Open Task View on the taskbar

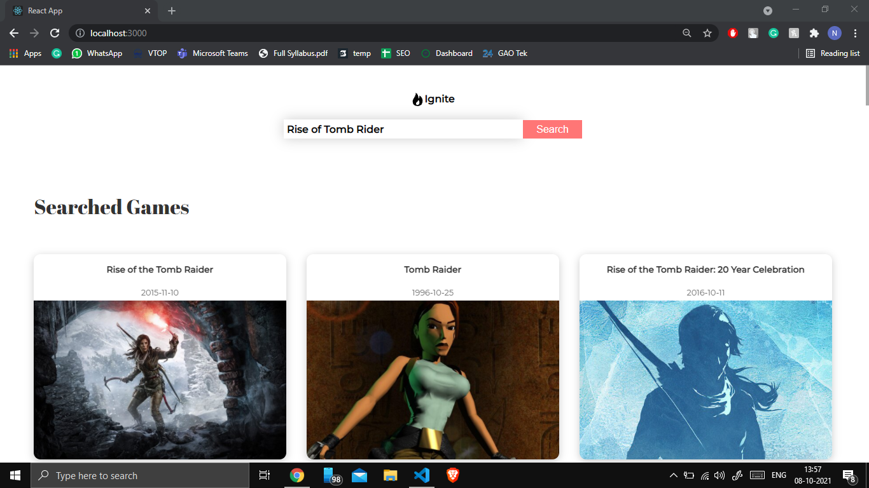(265, 475)
